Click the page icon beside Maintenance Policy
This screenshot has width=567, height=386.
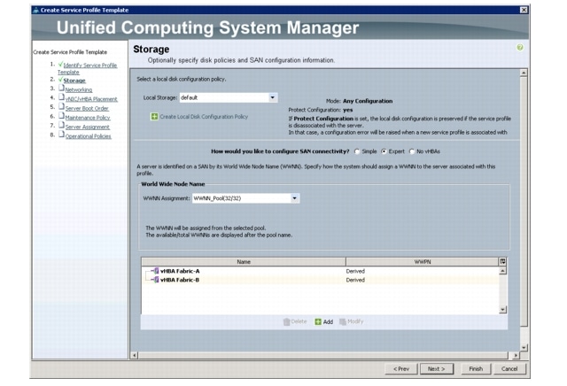pyautogui.click(x=61, y=116)
